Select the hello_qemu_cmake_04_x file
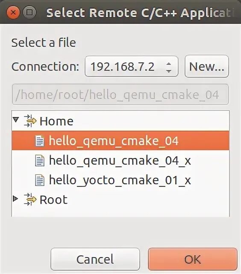This screenshot has height=274, width=241. click(120, 160)
